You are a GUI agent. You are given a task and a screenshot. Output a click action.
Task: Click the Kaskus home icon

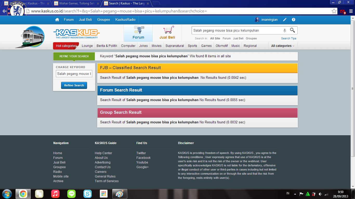click(x=57, y=20)
